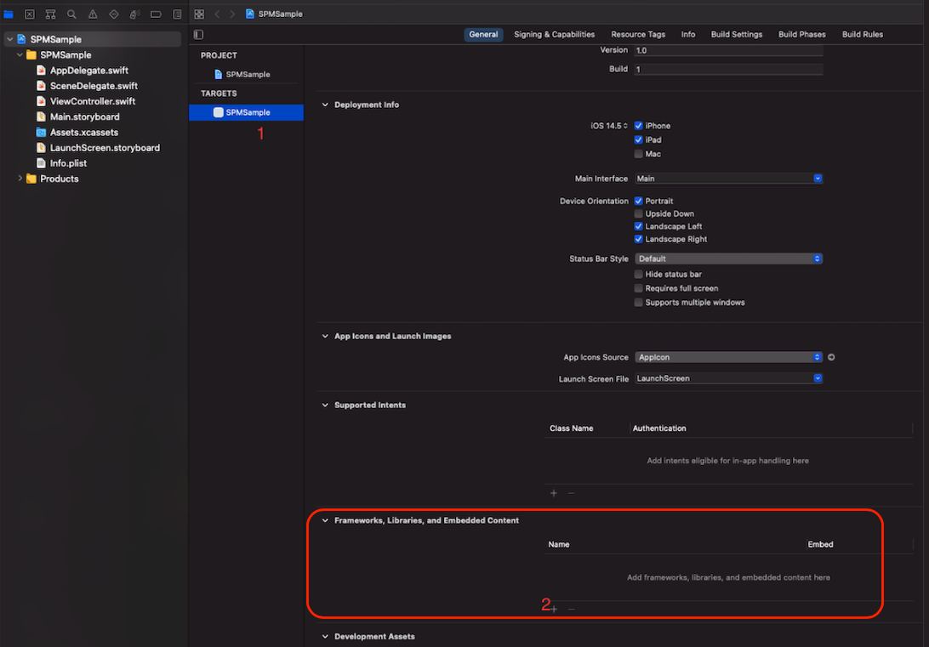Select Info.plist file
Image resolution: width=929 pixels, height=647 pixels.
point(68,163)
